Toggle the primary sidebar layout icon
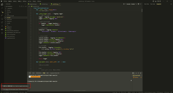Viewport: 173px width, 93px height. (153, 1)
